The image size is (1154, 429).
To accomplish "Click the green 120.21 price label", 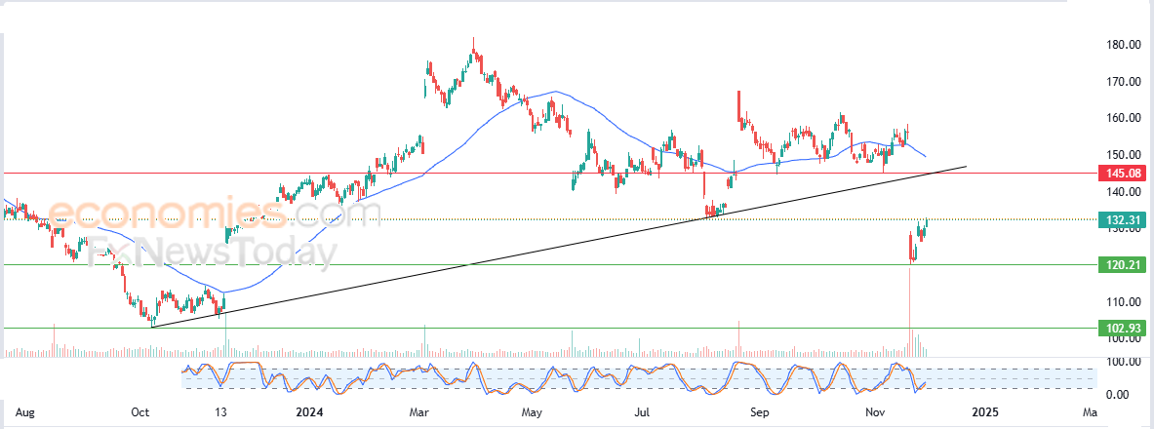I will (1123, 265).
